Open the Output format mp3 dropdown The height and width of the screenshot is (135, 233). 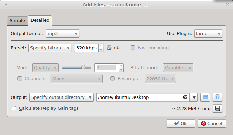point(63,33)
